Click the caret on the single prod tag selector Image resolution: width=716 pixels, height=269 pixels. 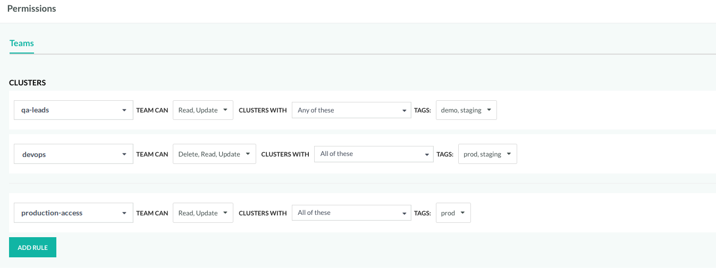pos(462,213)
